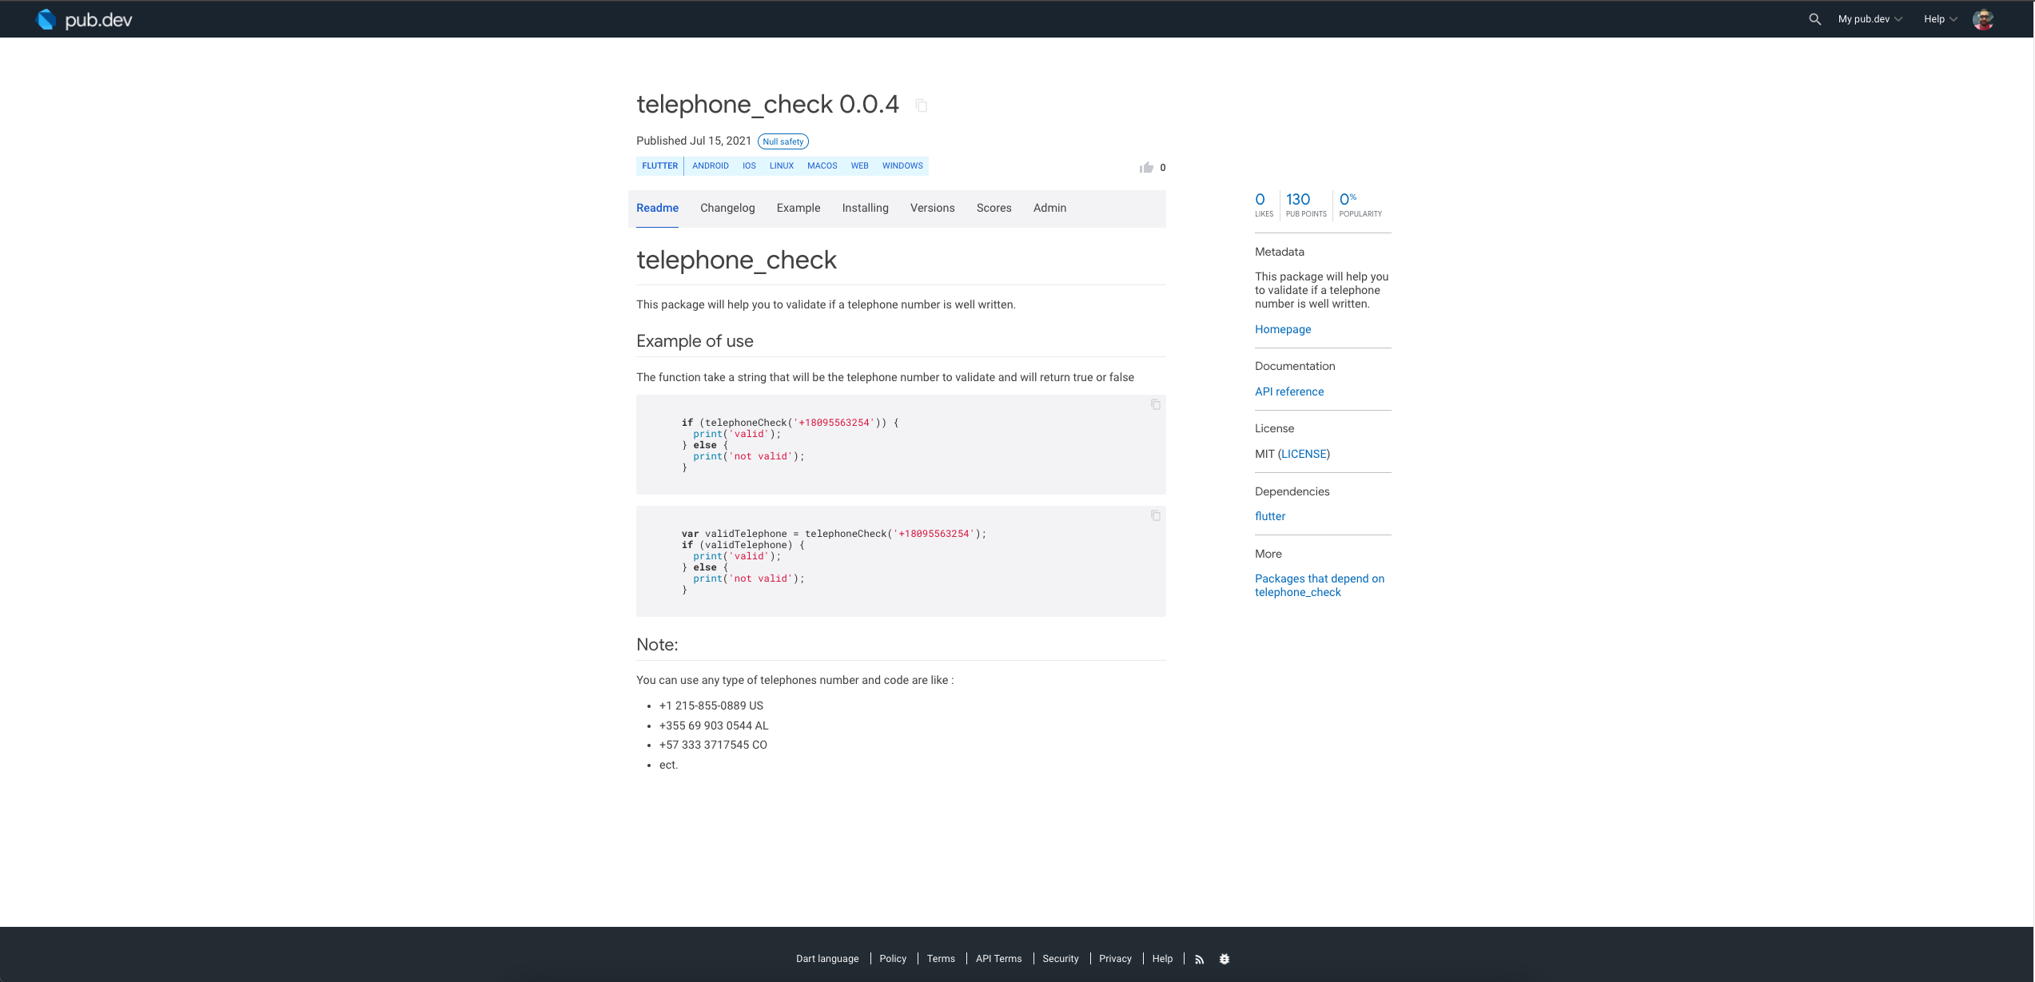Click the FLUTTER SDK tag

click(x=659, y=166)
